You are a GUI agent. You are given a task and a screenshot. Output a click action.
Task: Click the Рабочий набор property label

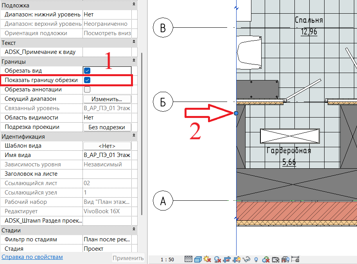26,202
